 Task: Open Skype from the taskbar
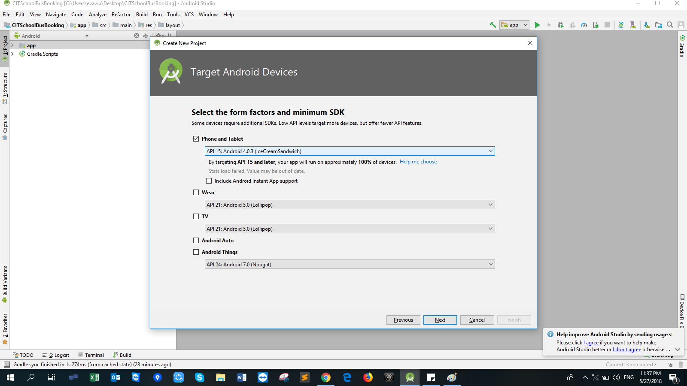point(200,377)
